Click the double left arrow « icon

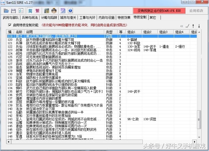click(x=181, y=26)
